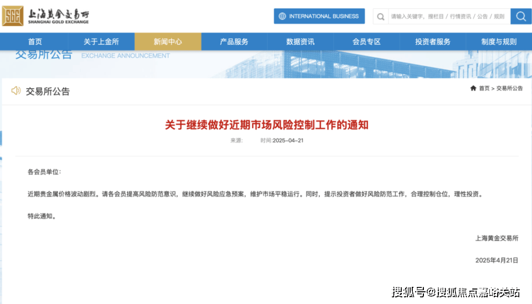Open the International Business page
This screenshot has height=304, width=532.
(x=319, y=16)
